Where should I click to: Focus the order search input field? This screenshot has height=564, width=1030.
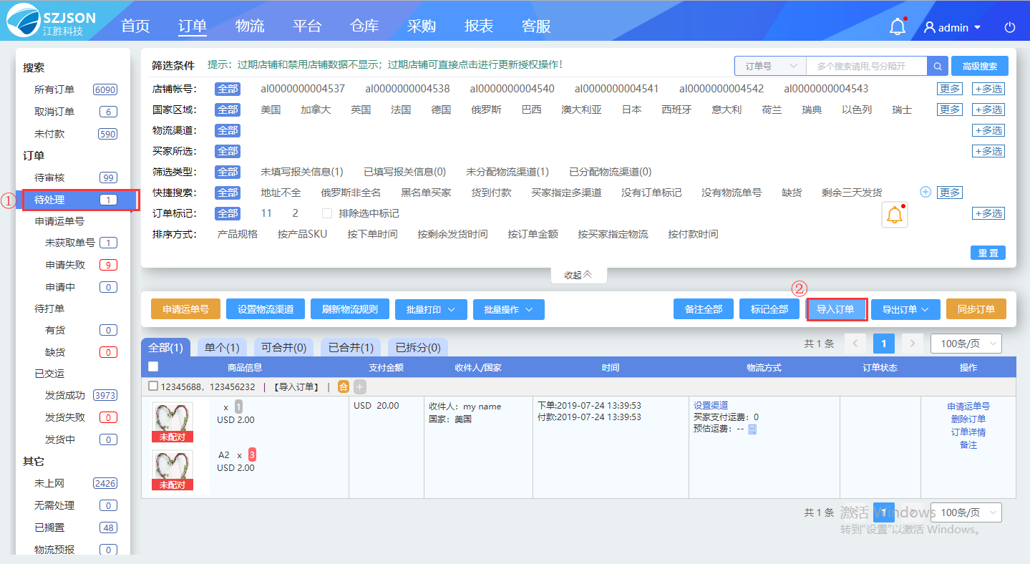(x=866, y=66)
